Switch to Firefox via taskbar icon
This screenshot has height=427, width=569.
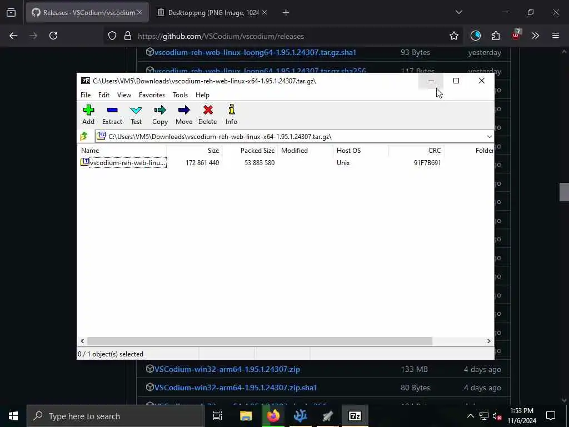point(273,416)
